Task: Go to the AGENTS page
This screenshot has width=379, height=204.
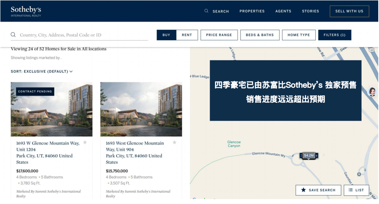Action: pyautogui.click(x=283, y=11)
